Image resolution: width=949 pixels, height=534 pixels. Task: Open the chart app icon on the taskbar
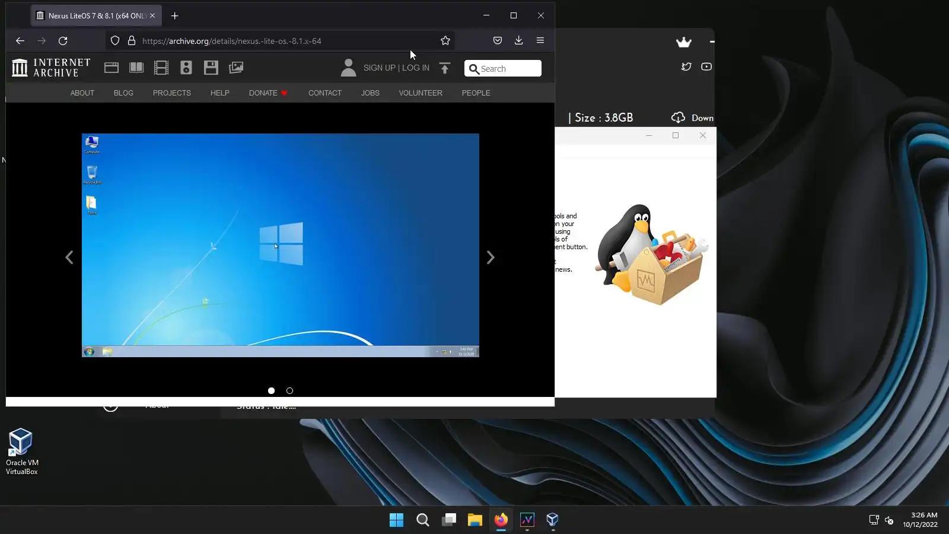point(527,520)
